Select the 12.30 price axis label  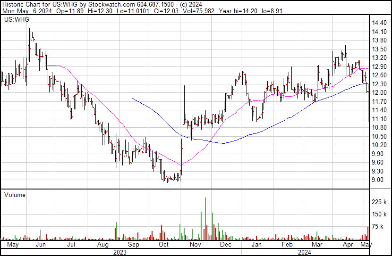379,84
